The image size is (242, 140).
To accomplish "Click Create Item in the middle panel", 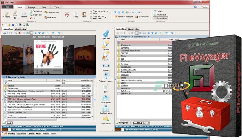I will click(106, 121).
